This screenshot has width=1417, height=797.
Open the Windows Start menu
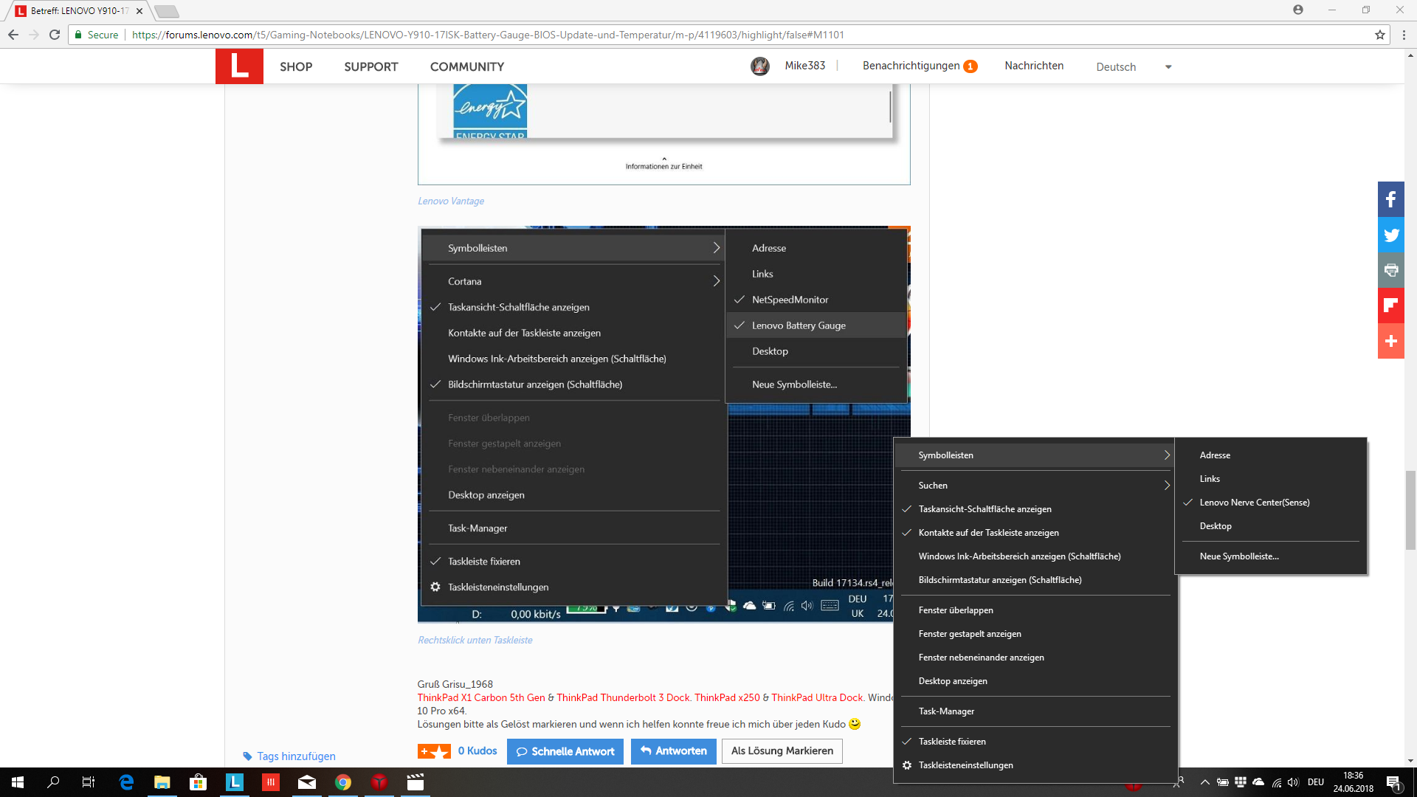18,782
